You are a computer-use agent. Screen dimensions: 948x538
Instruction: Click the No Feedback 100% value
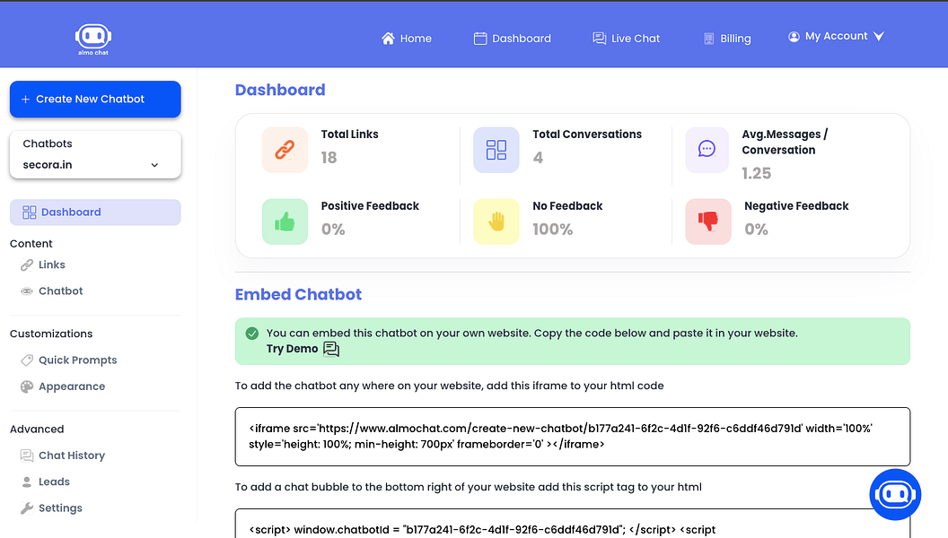[553, 230]
